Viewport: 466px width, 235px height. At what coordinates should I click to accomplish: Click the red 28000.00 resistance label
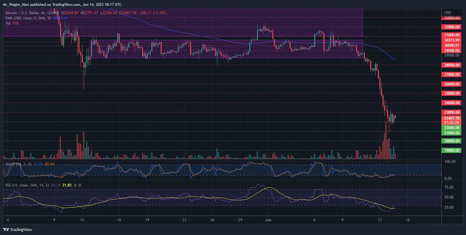452,65
